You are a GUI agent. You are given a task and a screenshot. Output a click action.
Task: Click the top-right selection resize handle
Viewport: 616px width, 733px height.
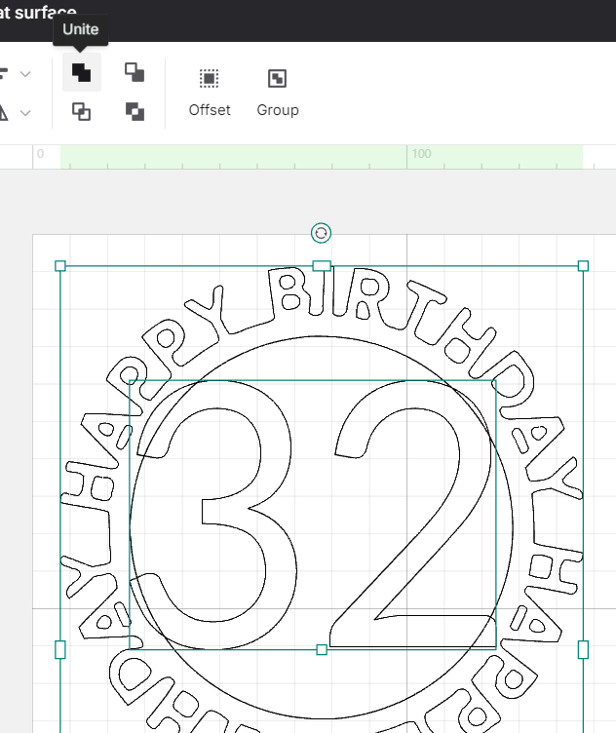coord(583,266)
